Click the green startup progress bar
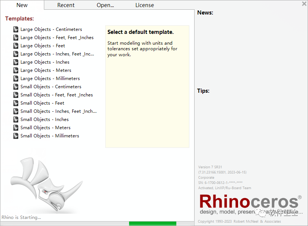The width and height of the screenshot is (308, 226). pos(153,223)
